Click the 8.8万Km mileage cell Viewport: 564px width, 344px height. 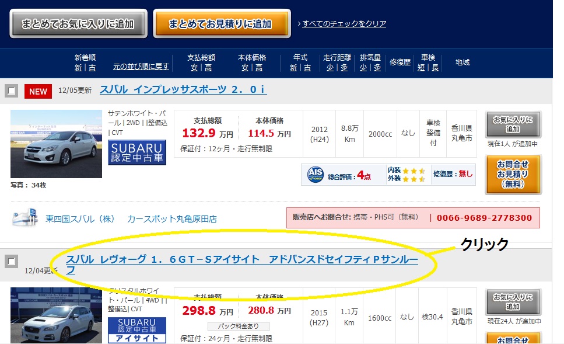coord(349,134)
